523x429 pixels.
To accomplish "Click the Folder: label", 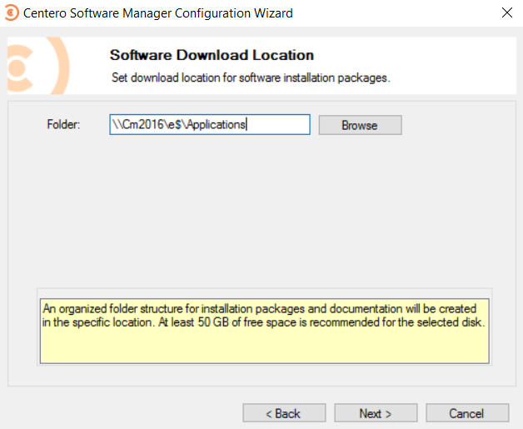I will (x=63, y=124).
